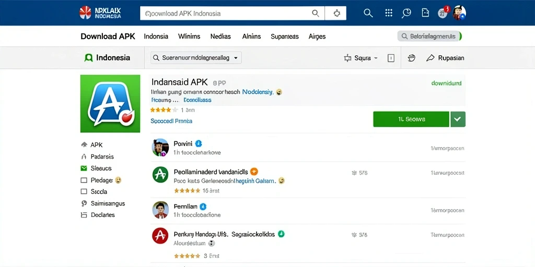Select the Indonesia section label
The width and height of the screenshot is (535, 267).
click(113, 57)
